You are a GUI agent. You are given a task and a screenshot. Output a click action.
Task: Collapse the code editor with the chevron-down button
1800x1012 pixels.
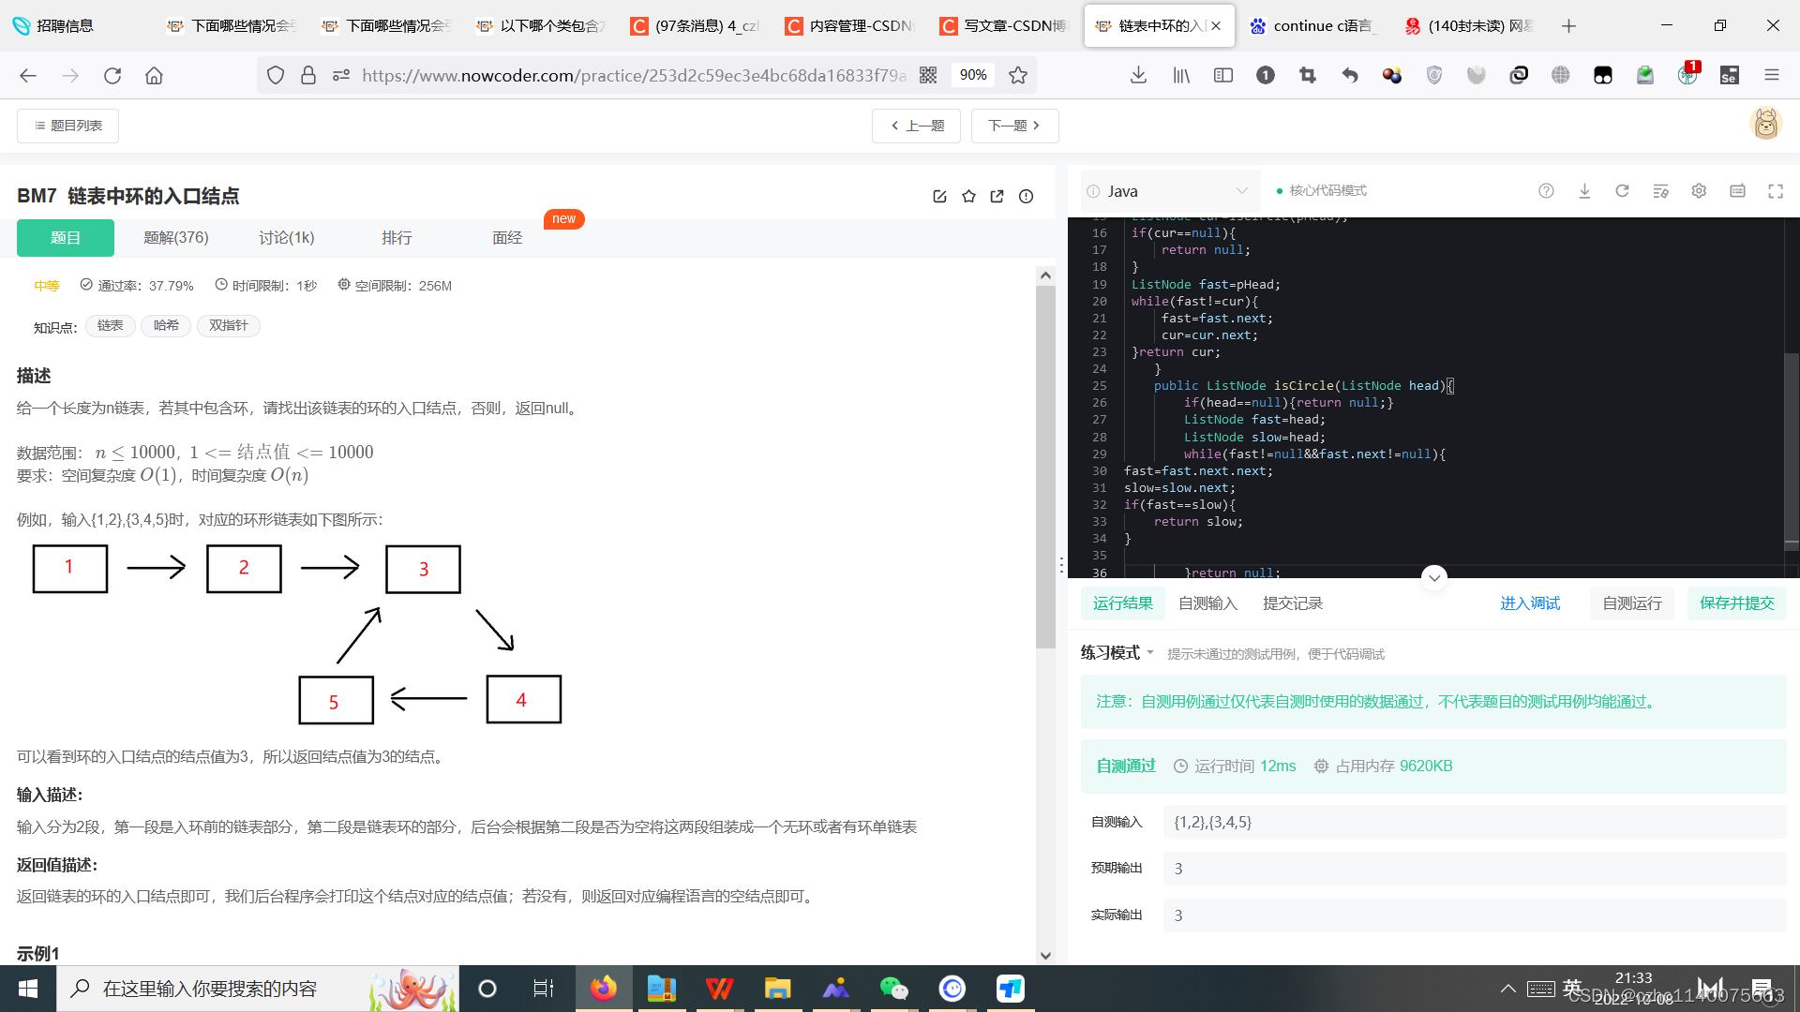click(x=1433, y=577)
